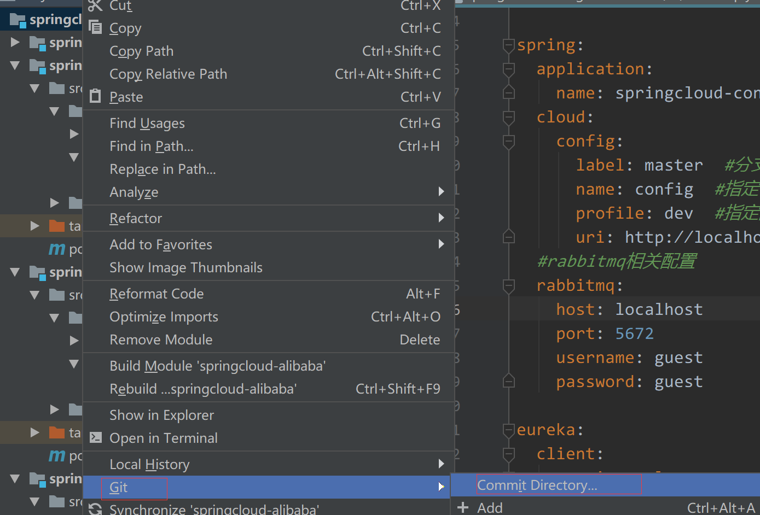This screenshot has width=760, height=515.
Task: Expand the Local History submenu
Action: 268,464
